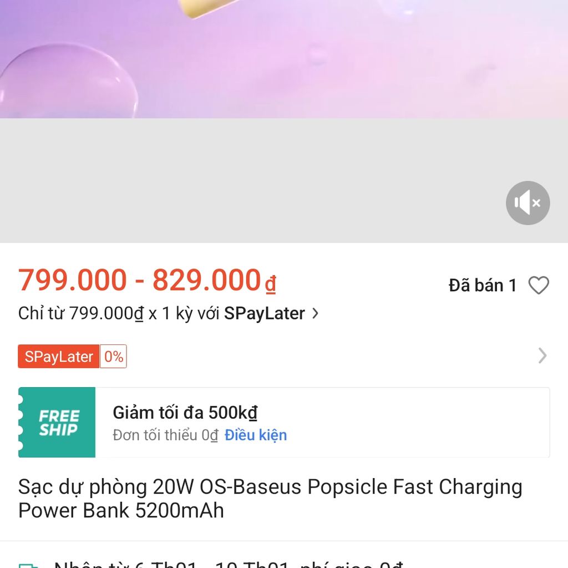The height and width of the screenshot is (568, 568).
Task: Tap the Đã bán 1 sold count
Action: pyautogui.click(x=483, y=286)
